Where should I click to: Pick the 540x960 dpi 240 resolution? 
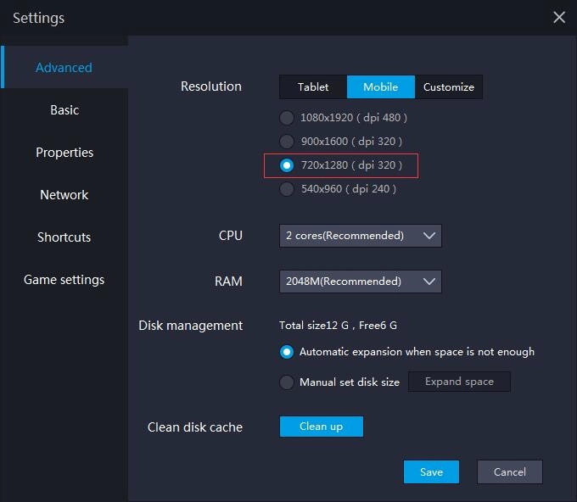point(287,189)
